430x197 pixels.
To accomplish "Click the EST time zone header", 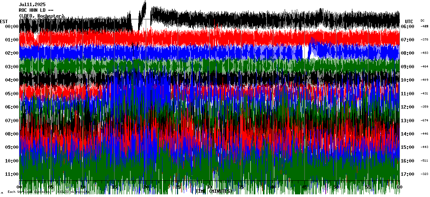I will point(4,21).
